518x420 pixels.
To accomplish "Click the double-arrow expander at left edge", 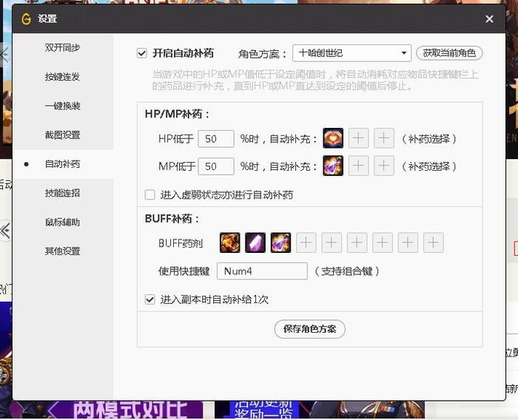I will coord(5,231).
